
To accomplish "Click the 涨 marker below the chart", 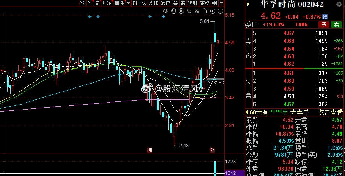I will 212,150.
